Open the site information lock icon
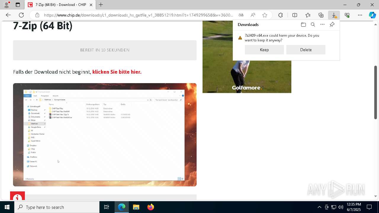Screen dimensions: 379x213 coord(37,15)
